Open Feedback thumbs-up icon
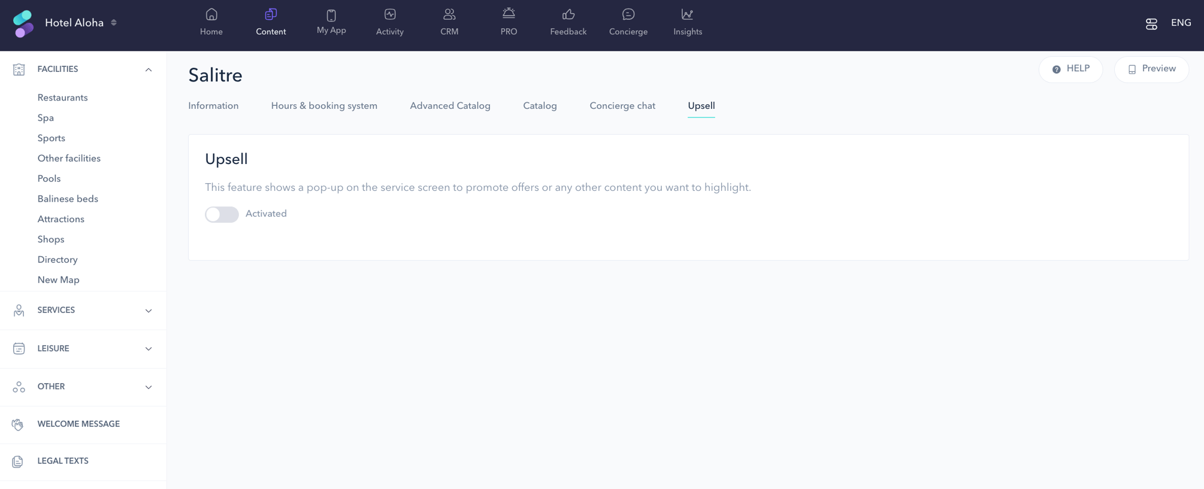This screenshot has height=489, width=1204. 568,14
